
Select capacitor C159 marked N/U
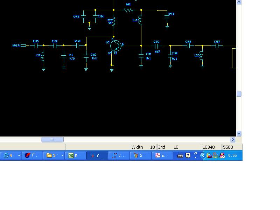(170, 56)
